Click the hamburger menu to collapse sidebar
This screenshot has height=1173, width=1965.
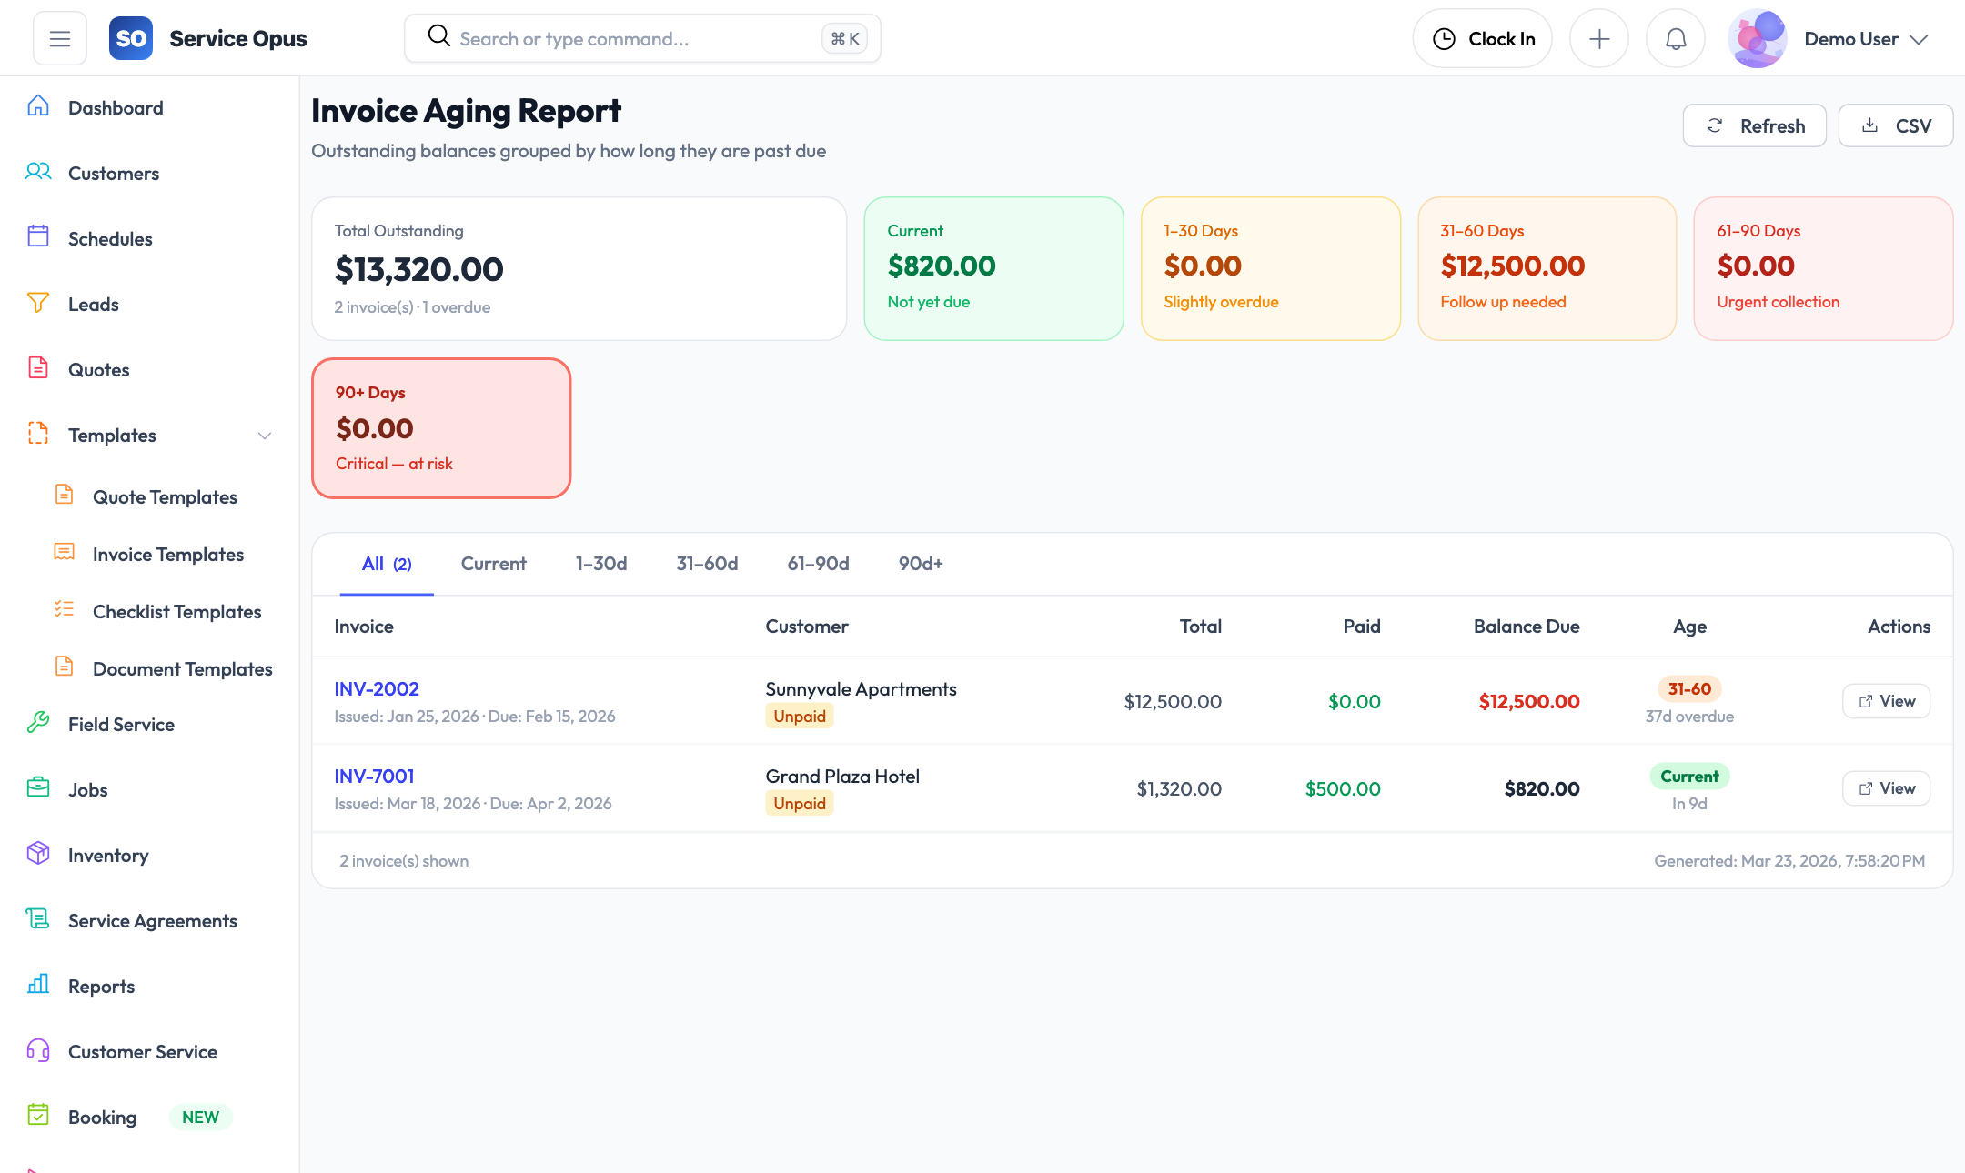59,37
